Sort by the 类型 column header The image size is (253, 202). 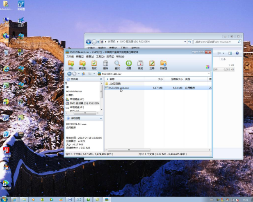coord(196,79)
